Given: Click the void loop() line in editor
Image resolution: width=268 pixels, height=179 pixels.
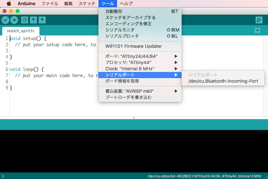Looking at the screenshot, I should (x=27, y=69).
